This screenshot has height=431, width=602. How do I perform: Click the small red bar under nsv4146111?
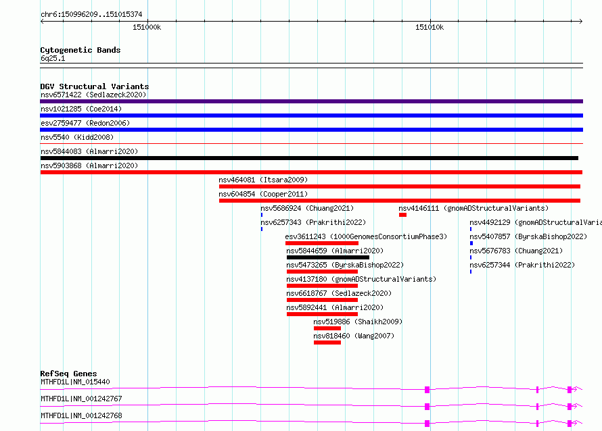point(402,215)
